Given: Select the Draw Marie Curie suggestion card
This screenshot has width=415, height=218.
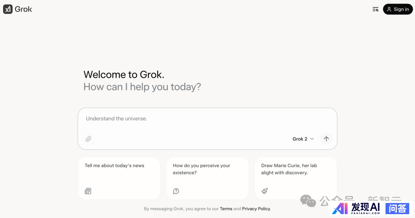Looking at the screenshot, I should pyautogui.click(x=295, y=178).
